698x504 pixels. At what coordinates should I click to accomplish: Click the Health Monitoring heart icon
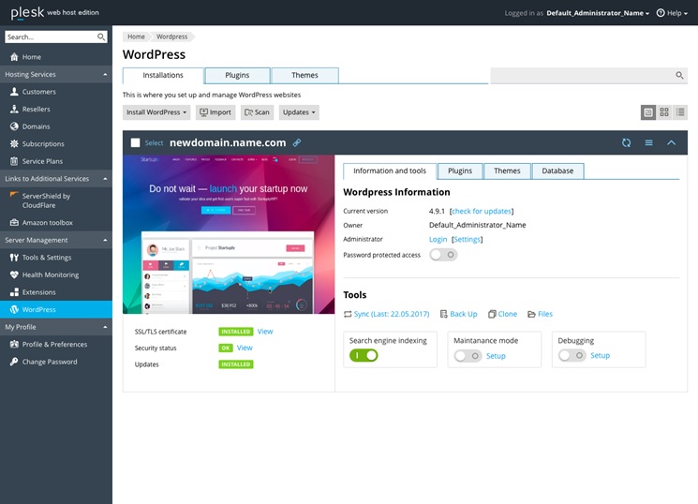14,274
